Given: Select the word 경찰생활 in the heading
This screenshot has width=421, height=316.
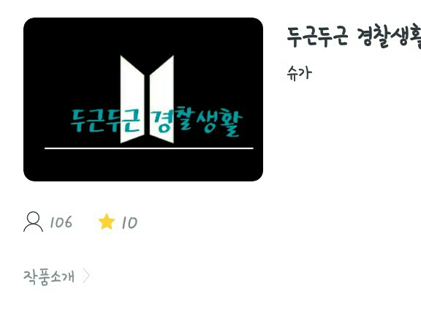Looking at the screenshot, I should click(389, 37).
